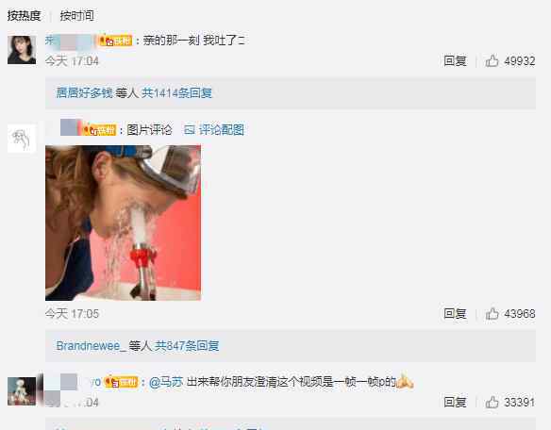Open third commenter's avatar picture
This screenshot has height=430, width=551.
click(x=22, y=391)
